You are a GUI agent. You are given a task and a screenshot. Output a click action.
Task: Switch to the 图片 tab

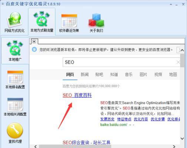click(143, 74)
